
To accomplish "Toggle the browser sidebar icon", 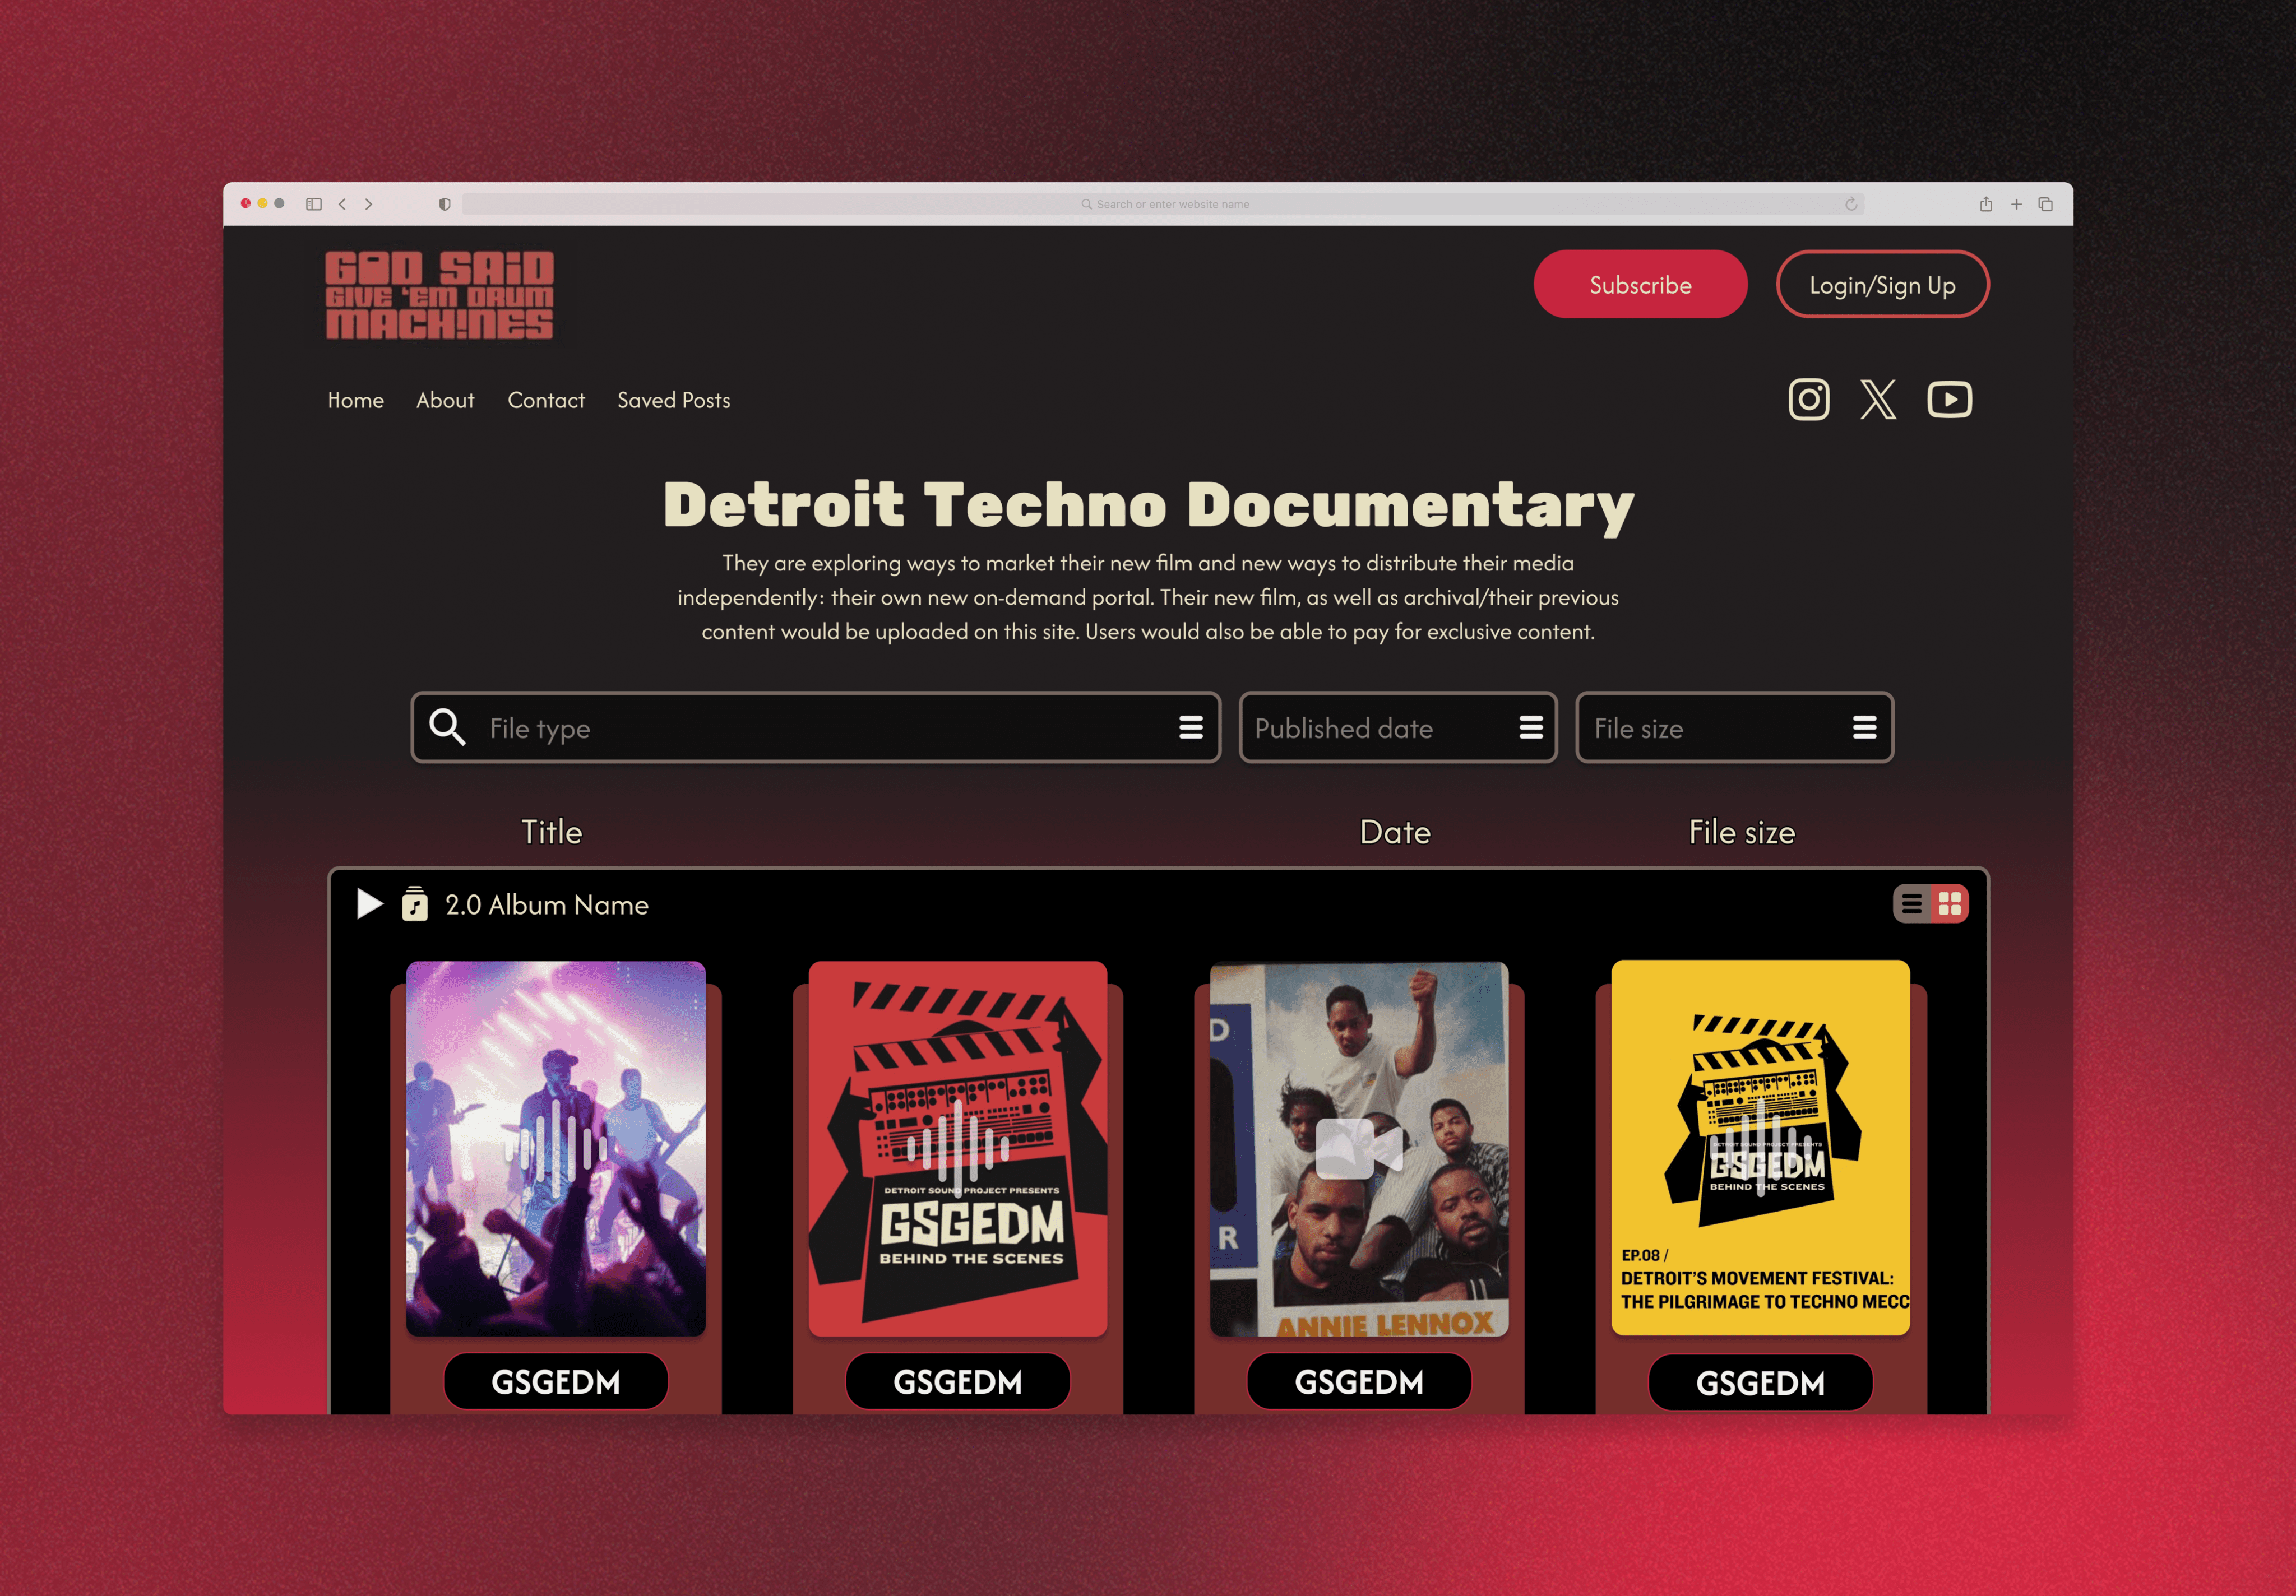I will (314, 204).
